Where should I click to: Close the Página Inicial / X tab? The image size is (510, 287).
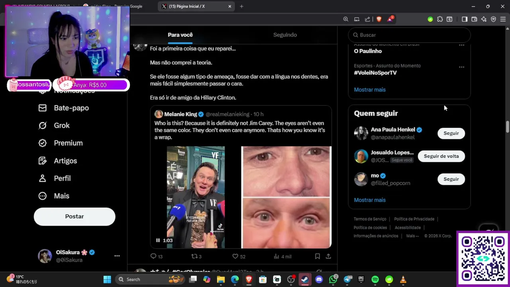click(x=230, y=6)
